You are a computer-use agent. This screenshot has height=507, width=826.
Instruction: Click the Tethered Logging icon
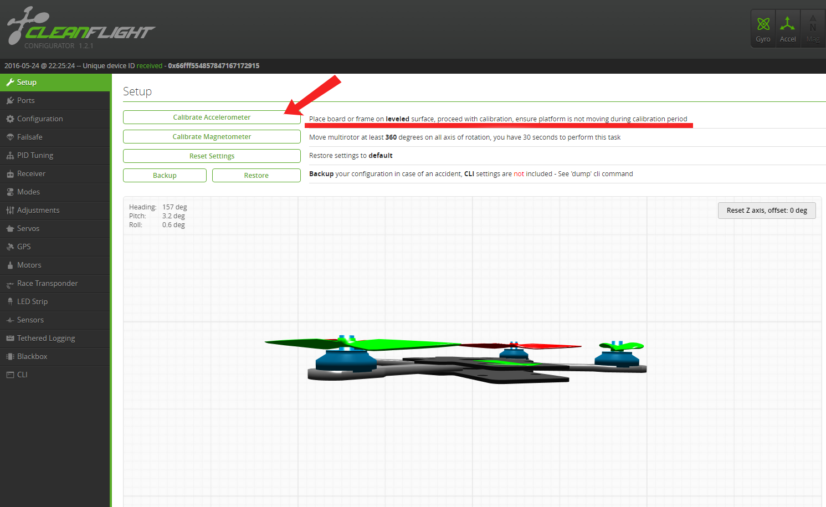point(10,339)
